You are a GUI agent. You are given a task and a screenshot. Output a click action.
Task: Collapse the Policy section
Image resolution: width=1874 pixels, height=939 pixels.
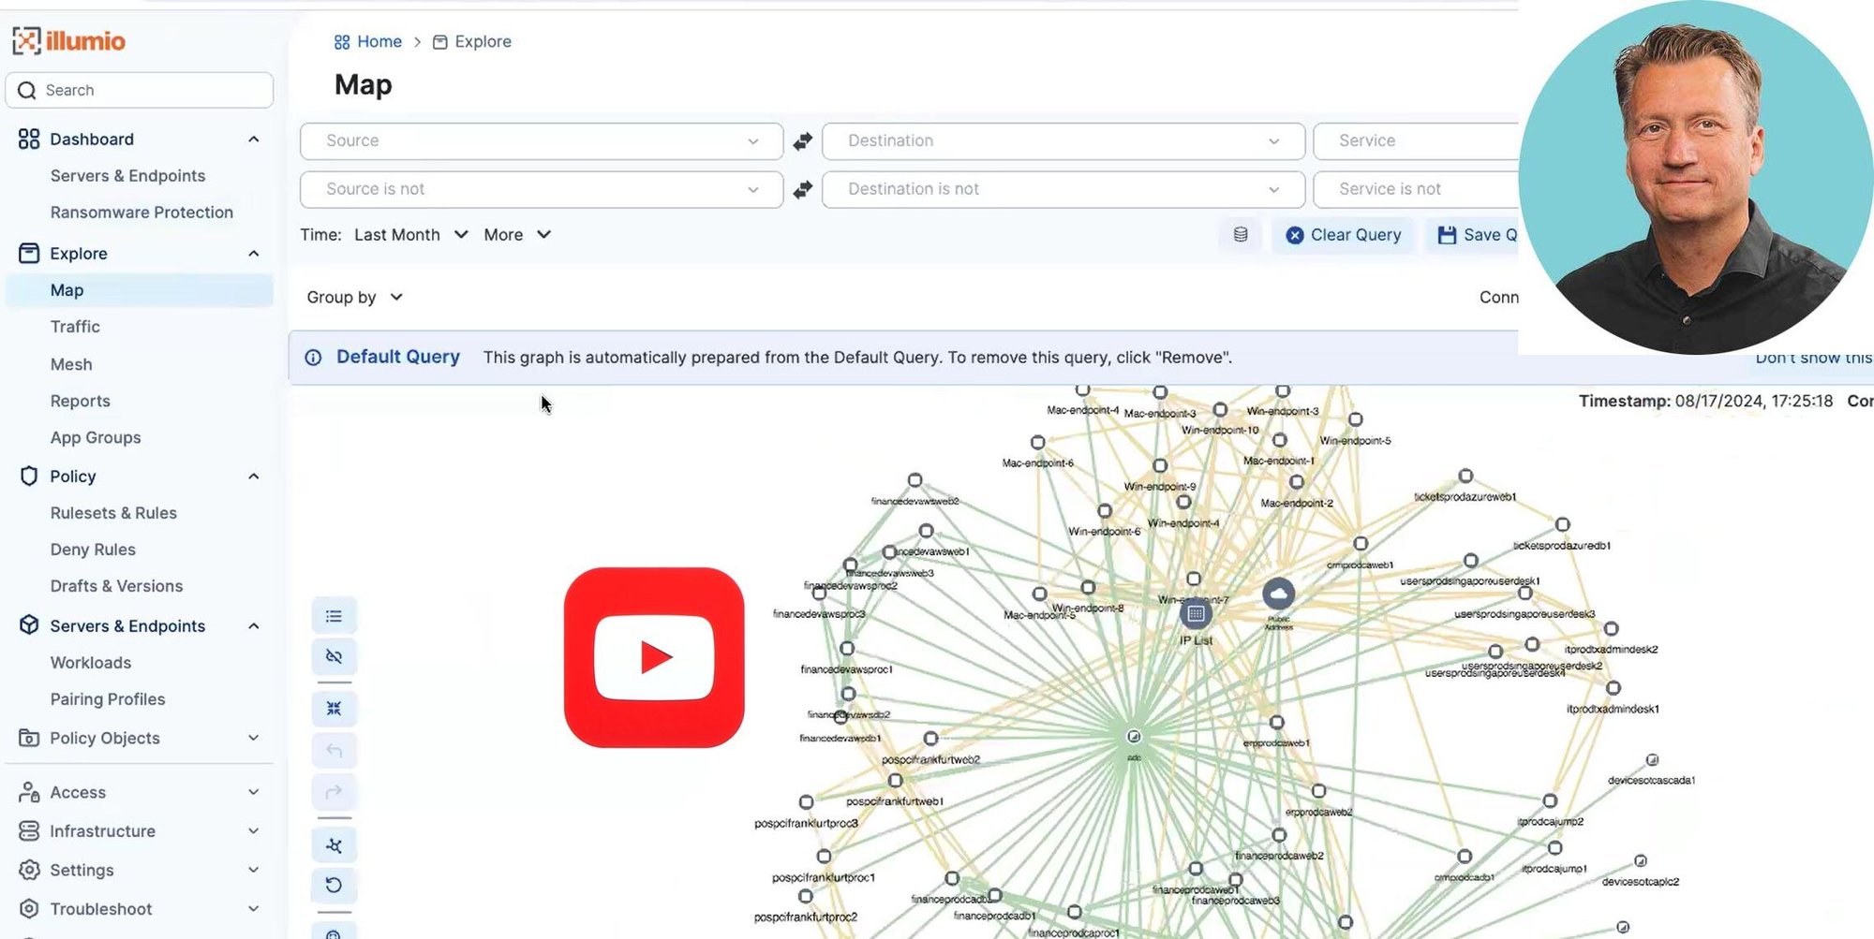tap(254, 476)
